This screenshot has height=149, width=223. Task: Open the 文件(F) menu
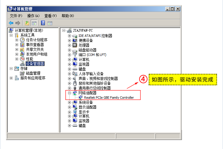pos(16,16)
